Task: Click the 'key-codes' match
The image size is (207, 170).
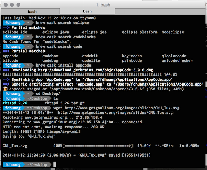Action: pos(132,56)
